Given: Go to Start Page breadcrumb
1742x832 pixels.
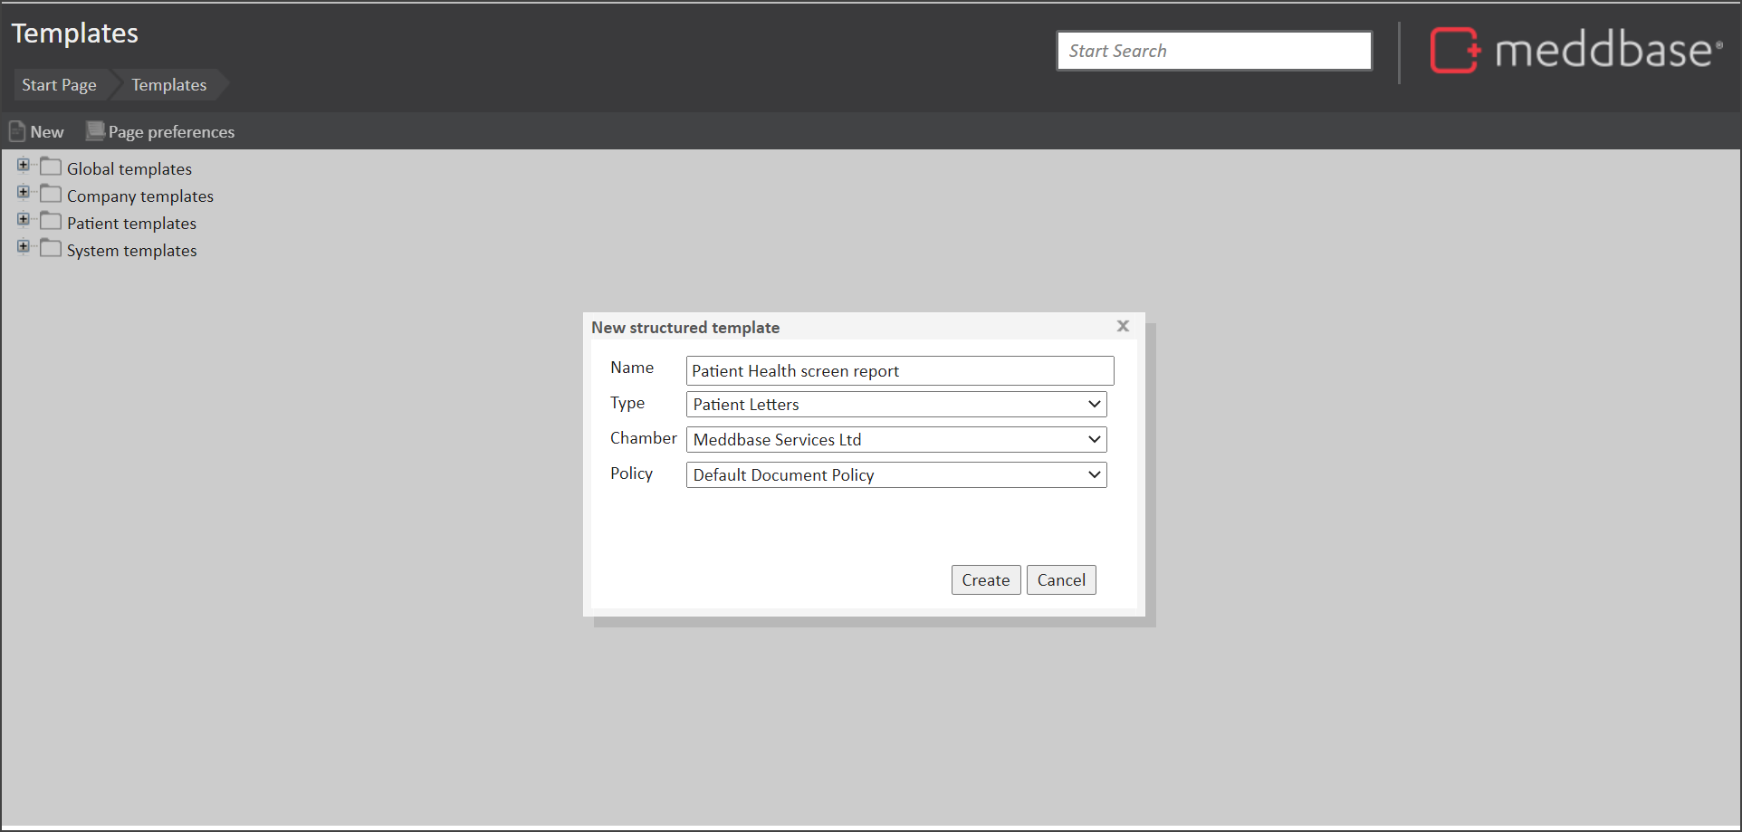Looking at the screenshot, I should point(59,85).
